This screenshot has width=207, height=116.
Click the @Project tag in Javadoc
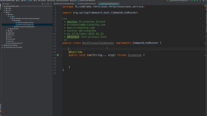(x=73, y=37)
